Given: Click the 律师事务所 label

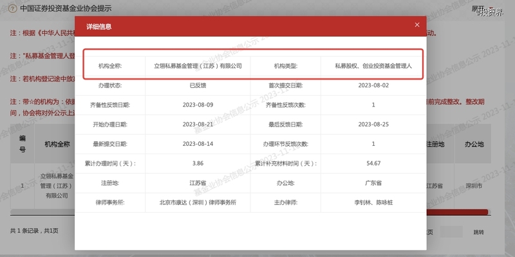Looking at the screenshot, I should coord(110,202).
